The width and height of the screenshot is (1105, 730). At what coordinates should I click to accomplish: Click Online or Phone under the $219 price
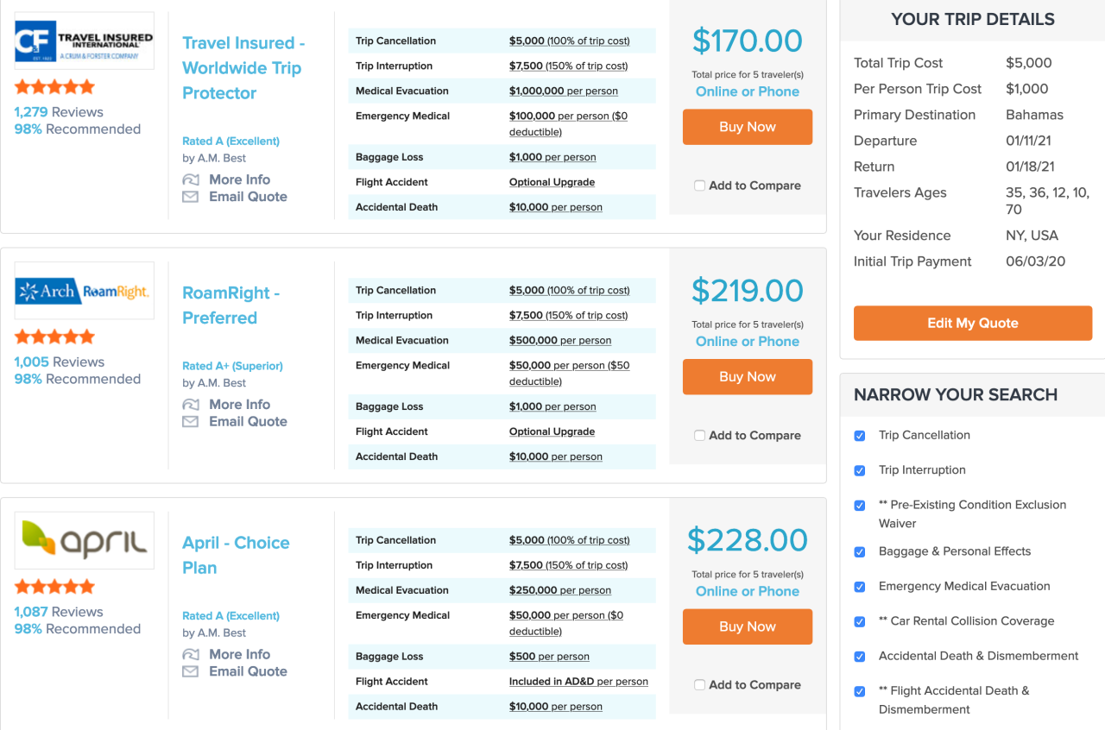[747, 342]
